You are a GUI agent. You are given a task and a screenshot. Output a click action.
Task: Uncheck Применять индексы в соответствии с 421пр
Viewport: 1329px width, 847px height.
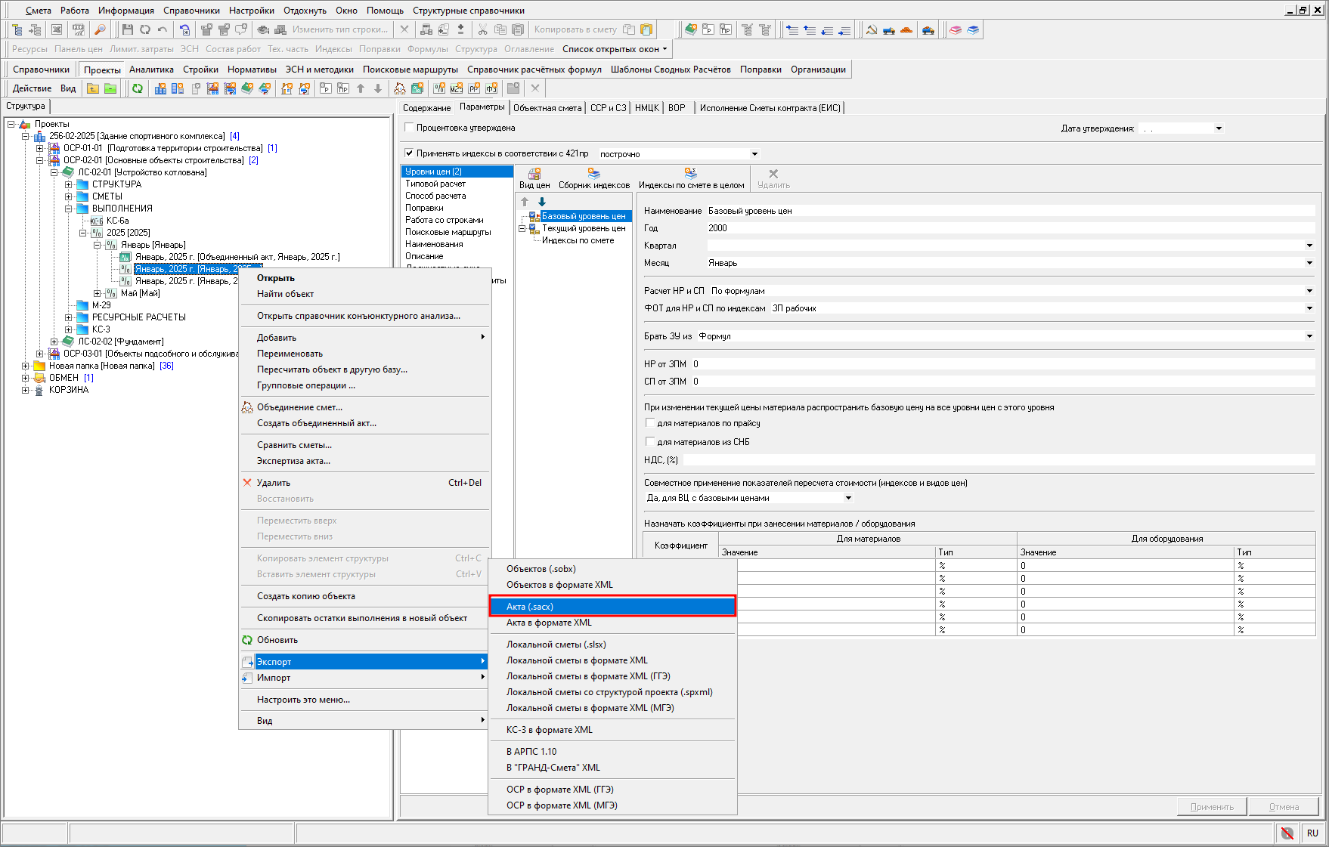409,153
